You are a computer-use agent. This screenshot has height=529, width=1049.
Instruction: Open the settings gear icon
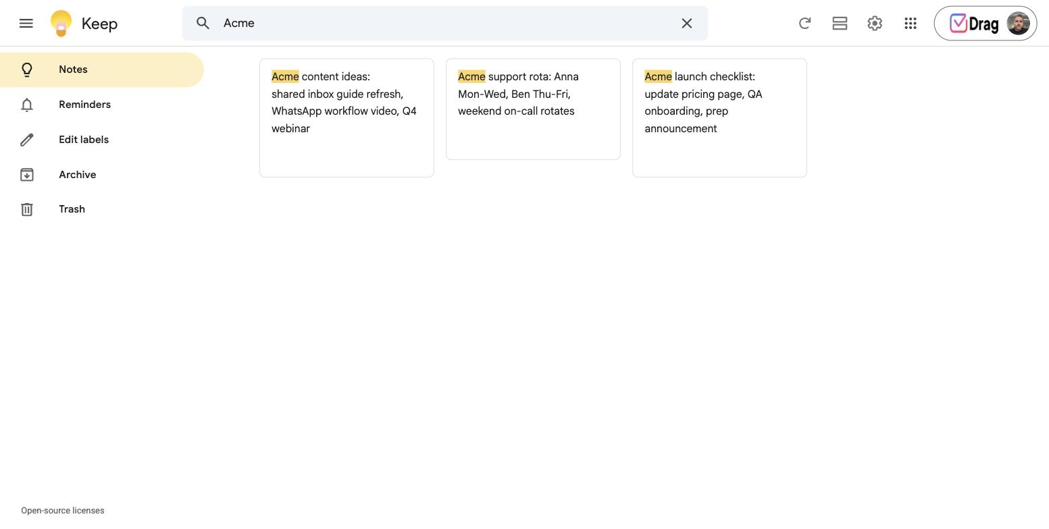pyautogui.click(x=875, y=23)
